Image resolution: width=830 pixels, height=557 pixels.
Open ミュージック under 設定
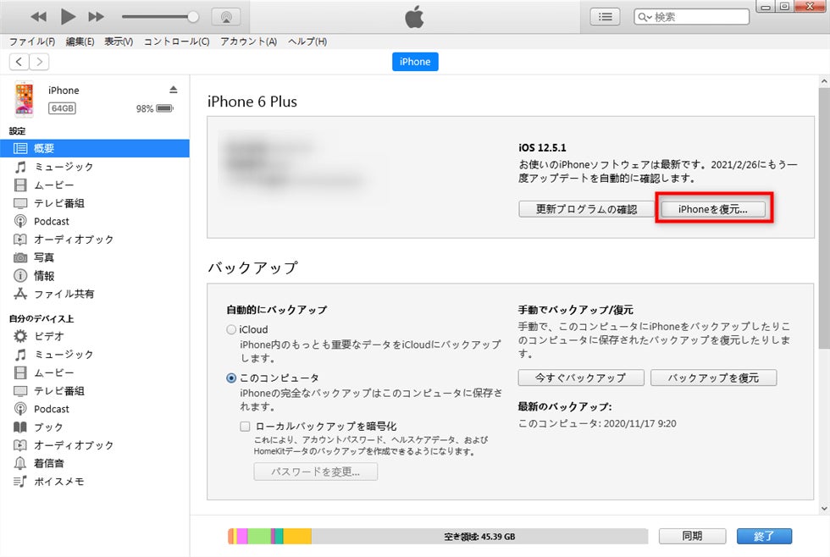[x=95, y=167]
